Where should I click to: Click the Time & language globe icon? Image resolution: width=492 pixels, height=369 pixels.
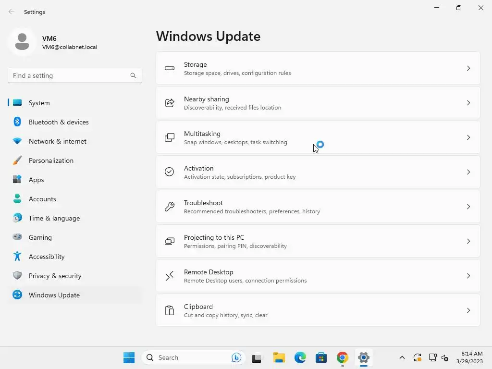(x=17, y=218)
